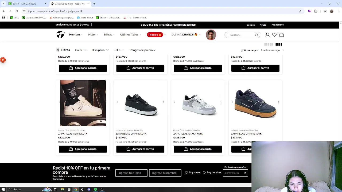This screenshot has height=192, width=342.
Task: Open the Locales link
Action: (251, 25)
